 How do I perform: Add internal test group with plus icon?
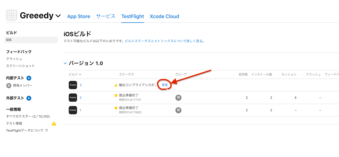point(29,78)
